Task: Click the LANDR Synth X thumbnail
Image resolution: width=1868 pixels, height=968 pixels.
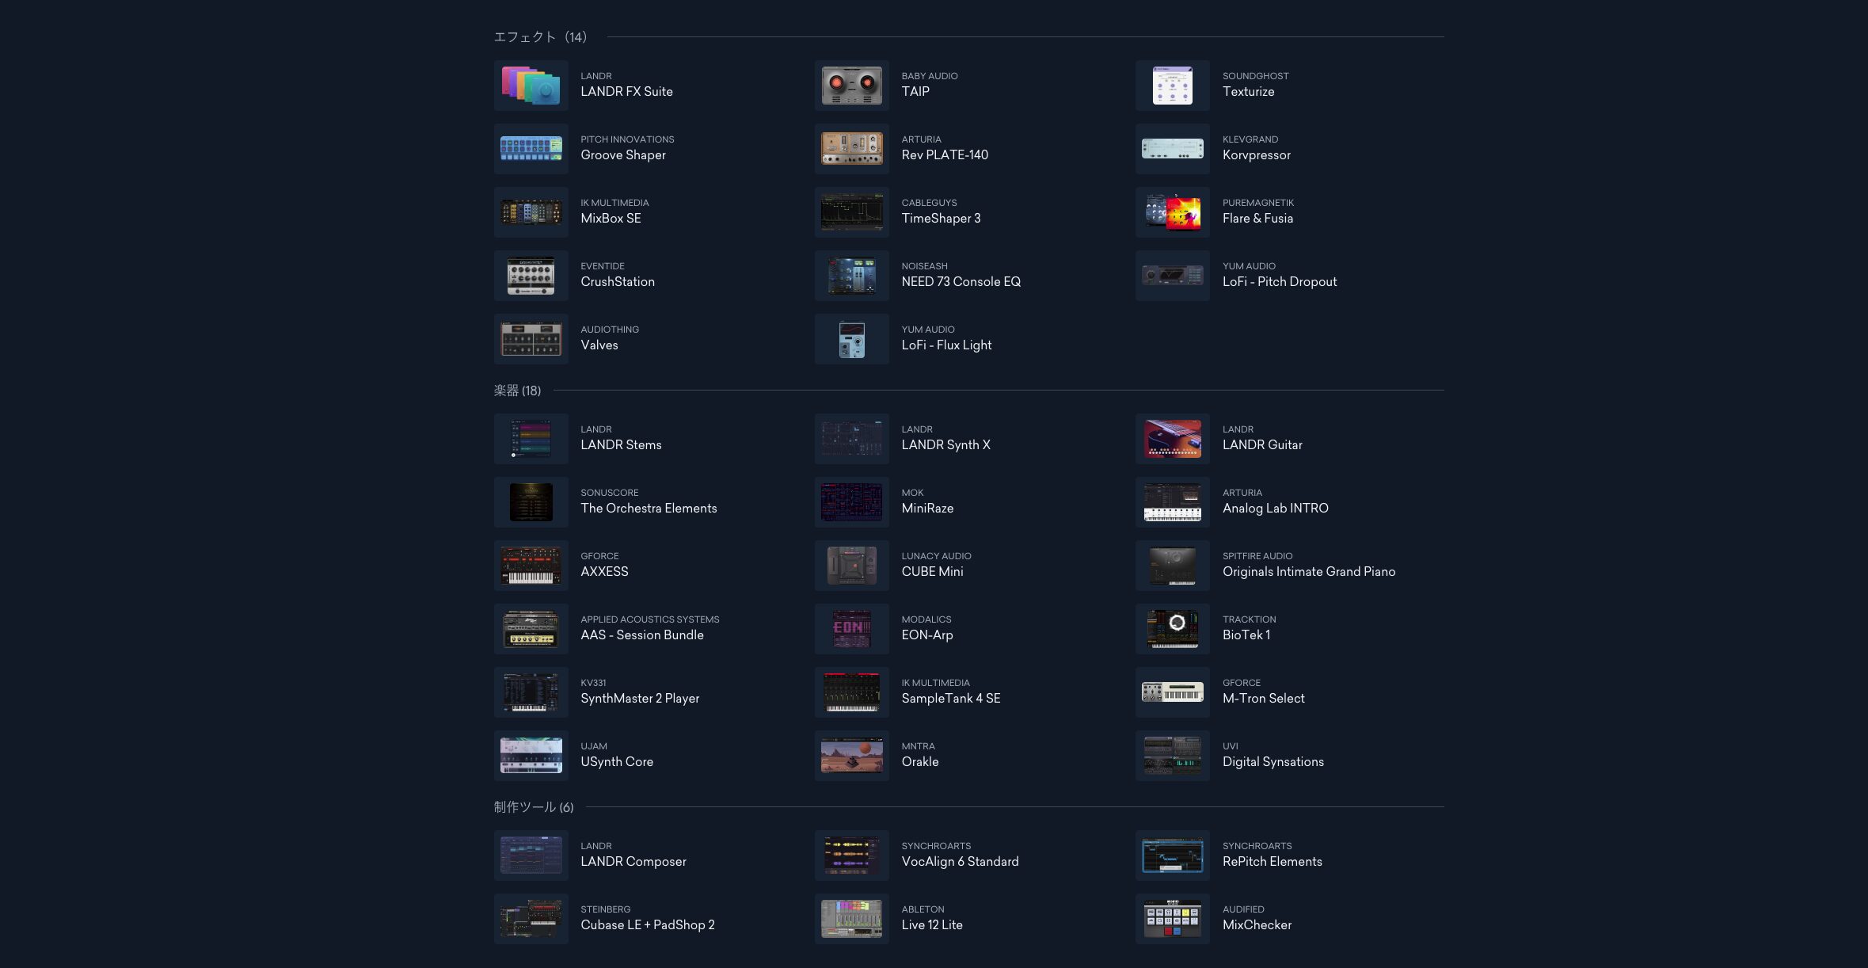Action: [x=851, y=439]
